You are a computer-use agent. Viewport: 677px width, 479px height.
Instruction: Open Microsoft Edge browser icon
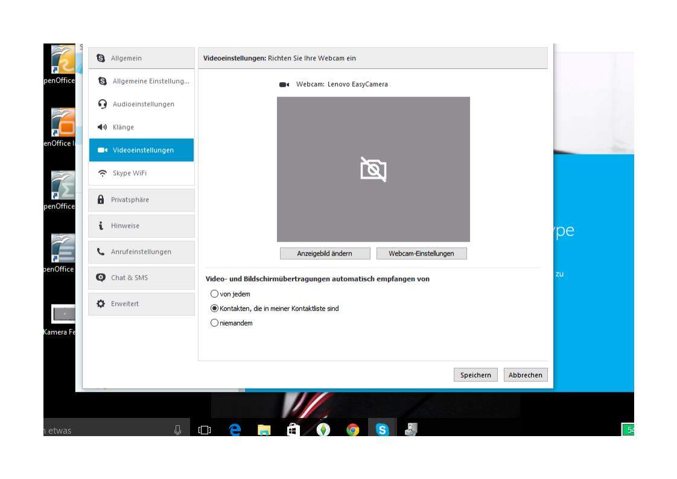coord(235,429)
